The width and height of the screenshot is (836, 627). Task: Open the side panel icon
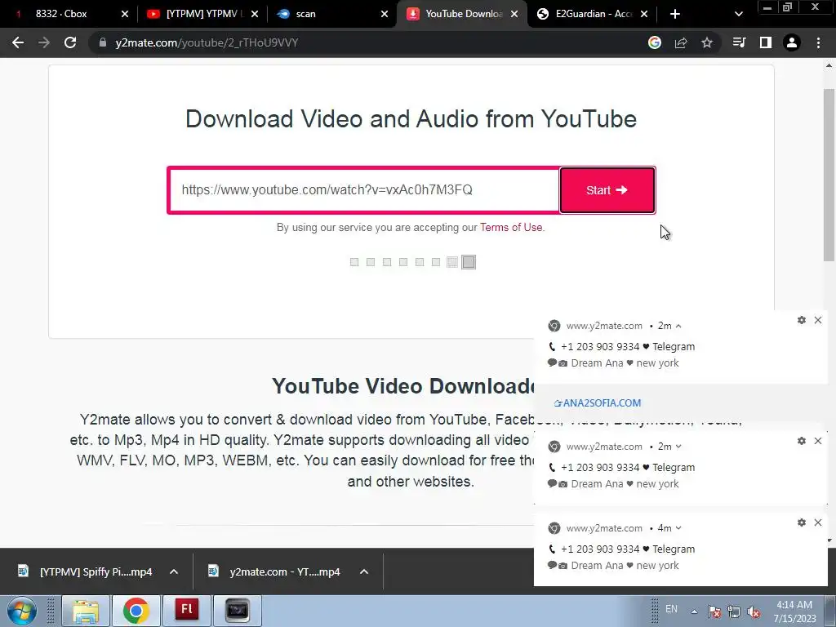[766, 42]
